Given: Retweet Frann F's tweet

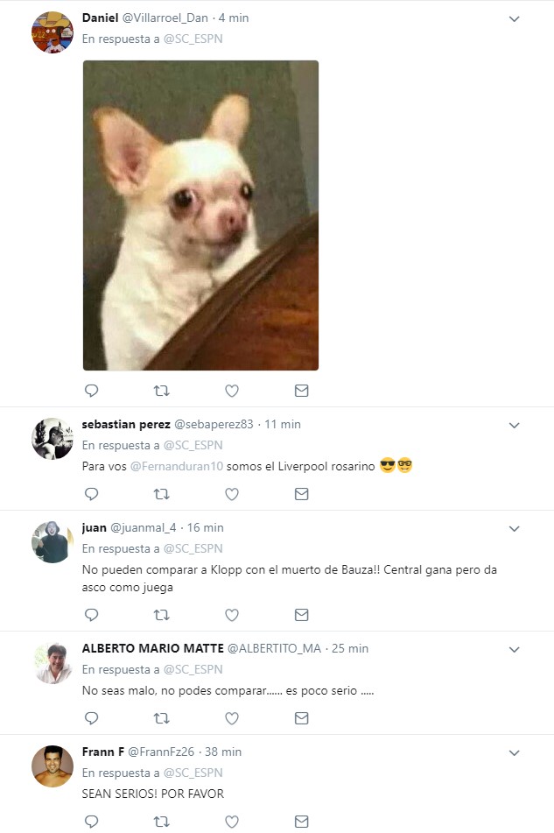Looking at the screenshot, I should 161,822.
